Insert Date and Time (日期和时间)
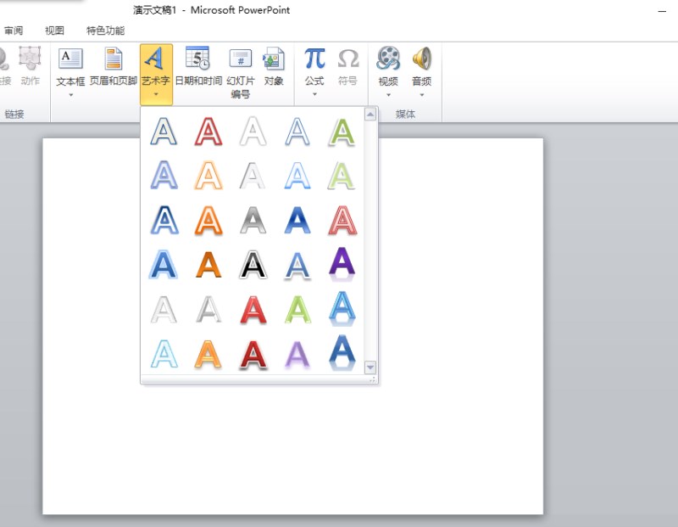This screenshot has height=527, width=678. click(198, 67)
